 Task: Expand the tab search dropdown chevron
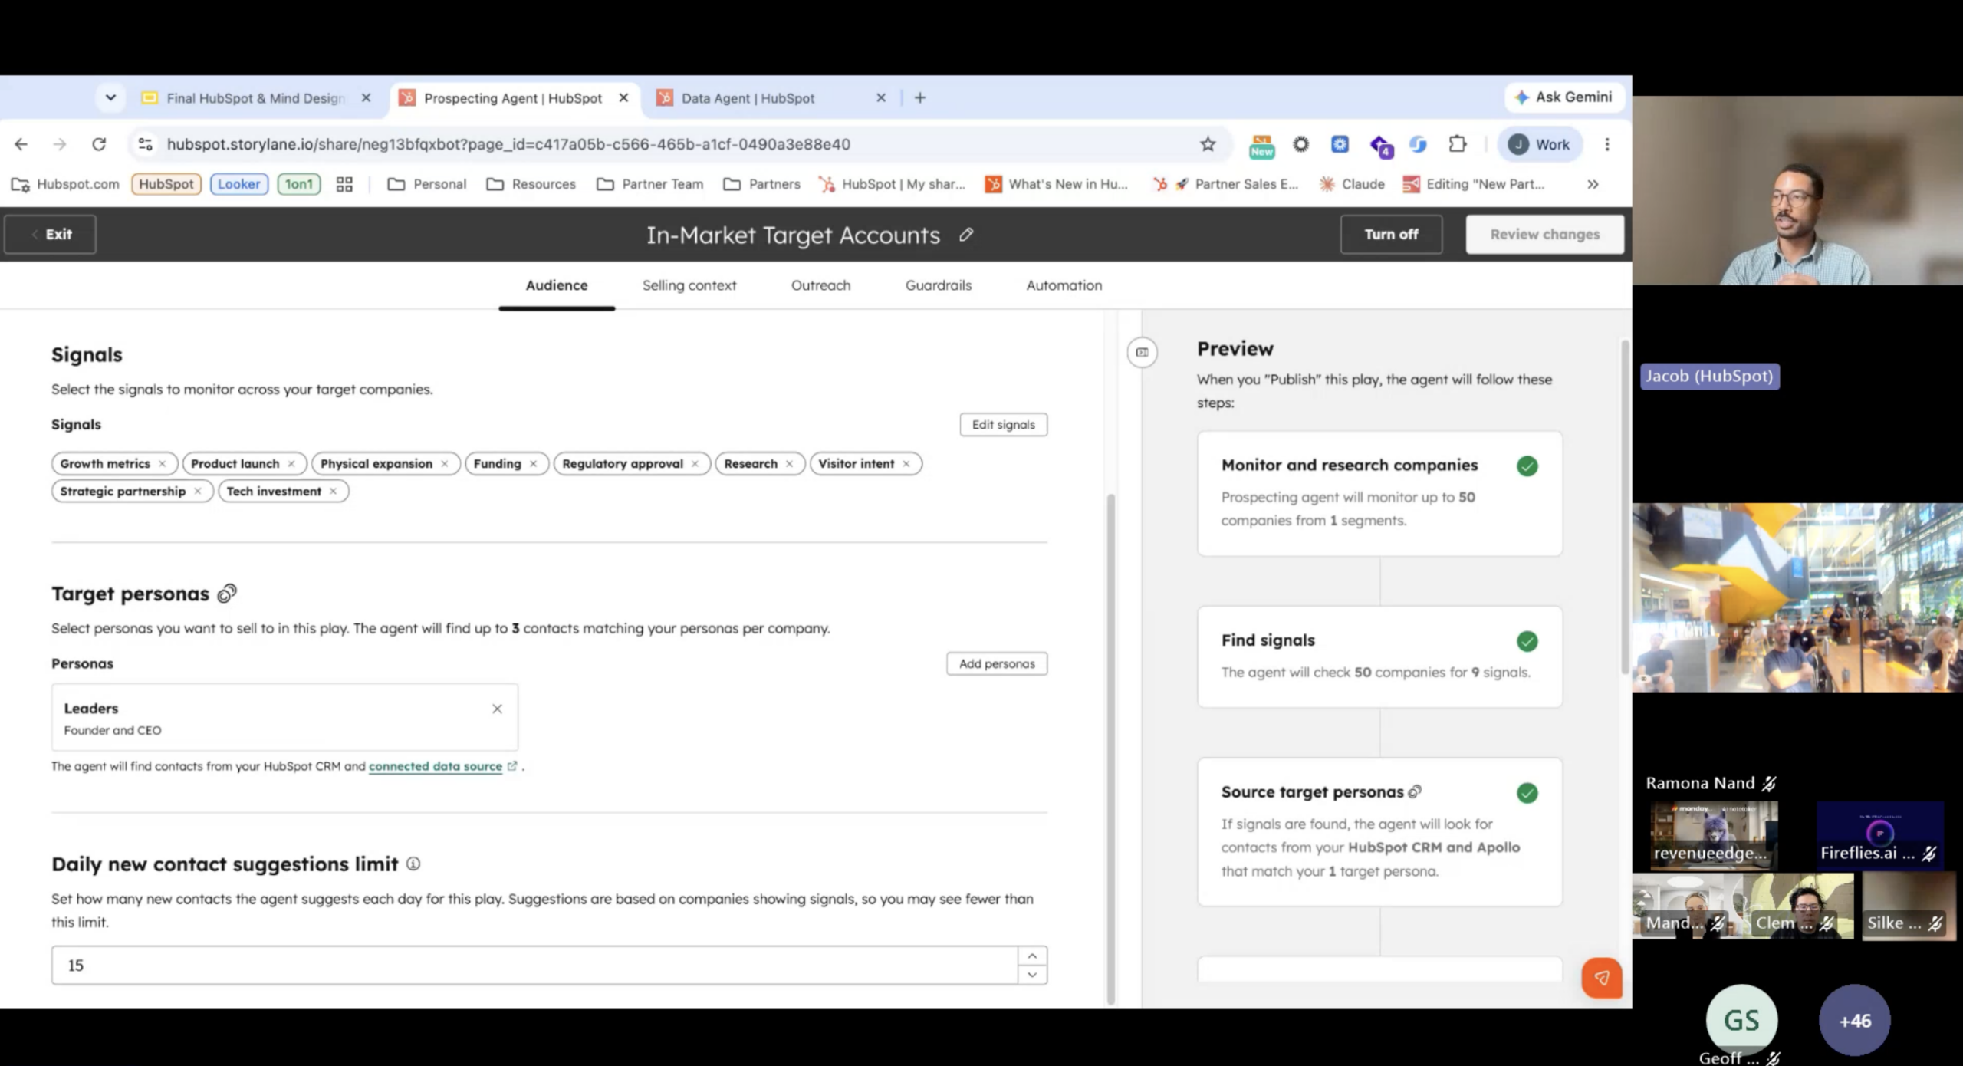(110, 97)
